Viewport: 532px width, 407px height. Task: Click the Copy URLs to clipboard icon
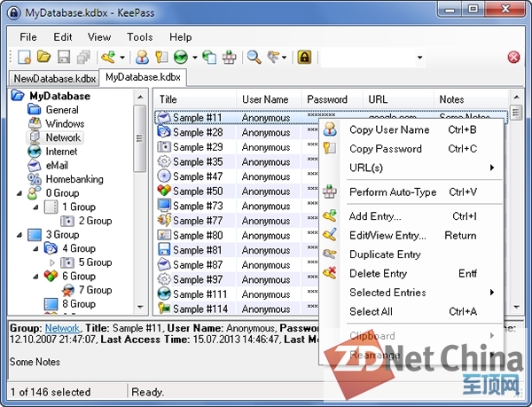coord(209,57)
